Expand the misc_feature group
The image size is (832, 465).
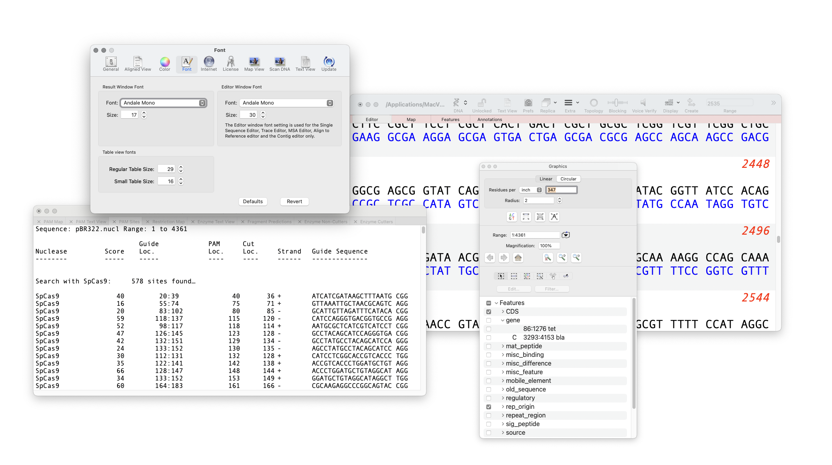(503, 372)
